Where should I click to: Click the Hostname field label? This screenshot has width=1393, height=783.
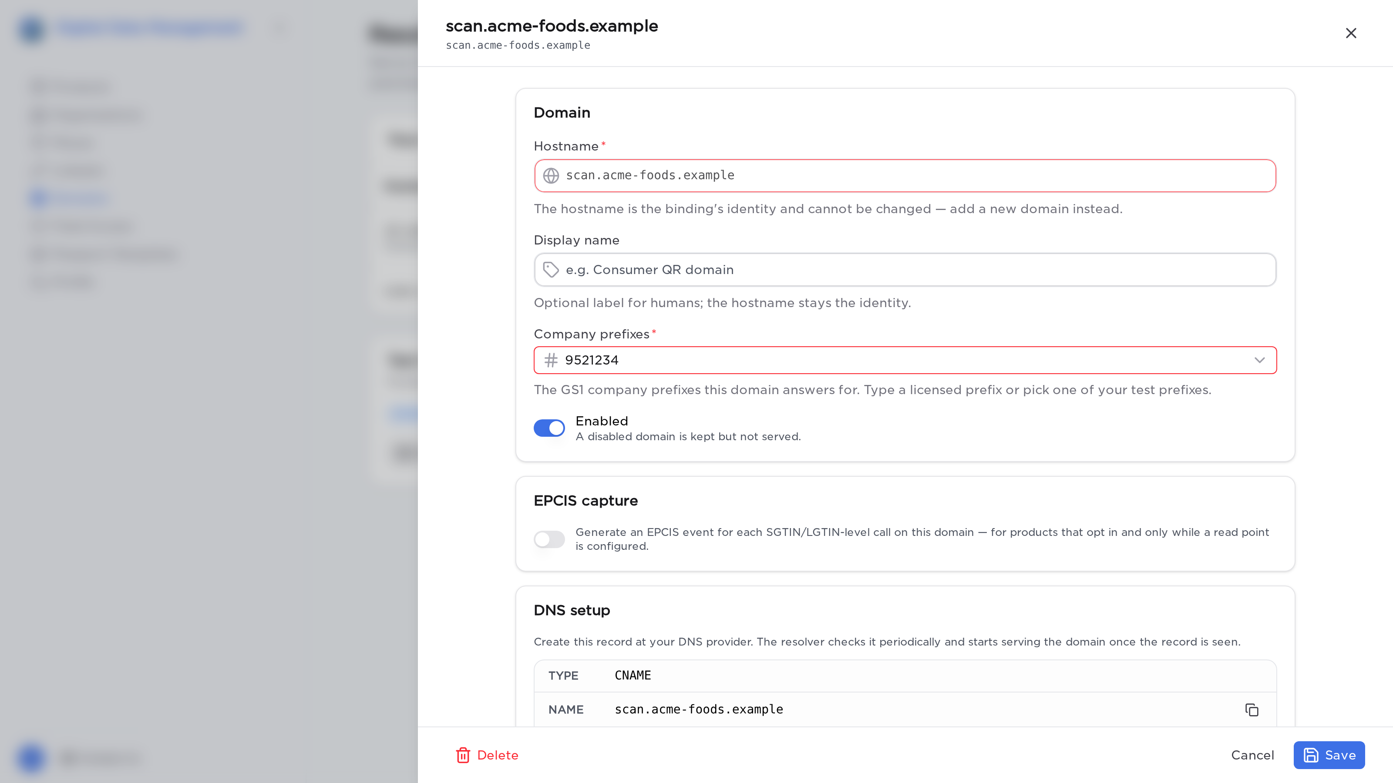[565, 147]
